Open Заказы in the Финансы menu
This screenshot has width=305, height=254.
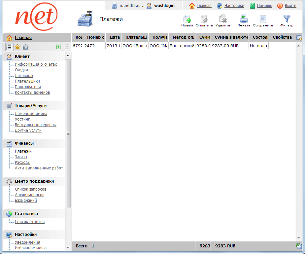pyautogui.click(x=21, y=157)
